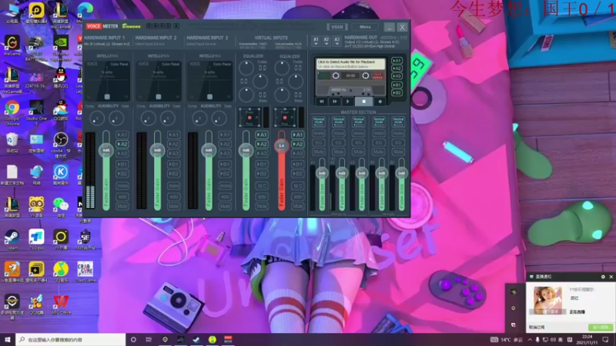Mute master bus A3

pyautogui.click(x=358, y=151)
